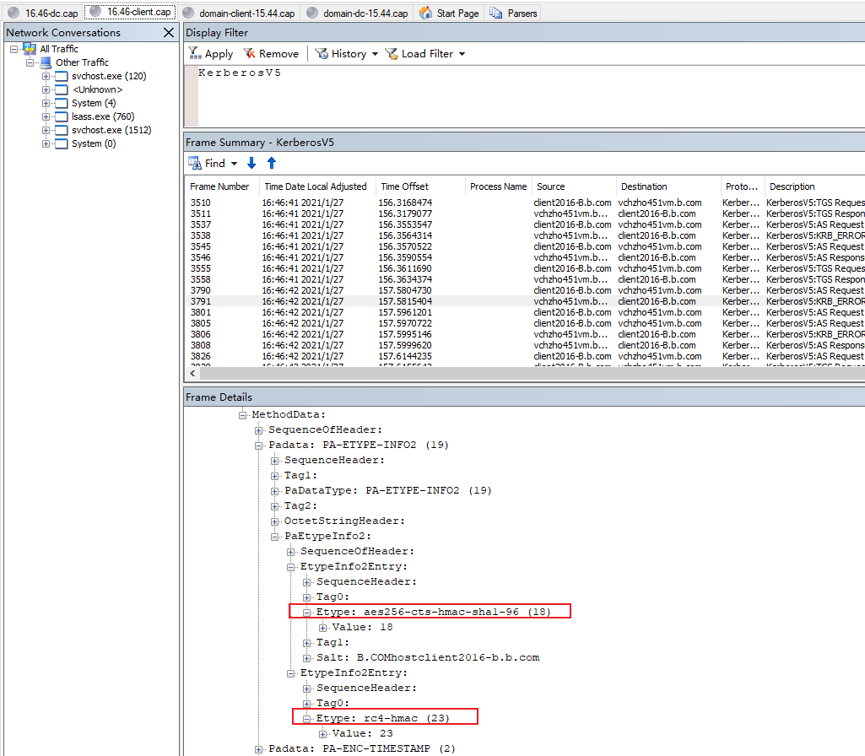Click the Remove filter button

click(271, 53)
